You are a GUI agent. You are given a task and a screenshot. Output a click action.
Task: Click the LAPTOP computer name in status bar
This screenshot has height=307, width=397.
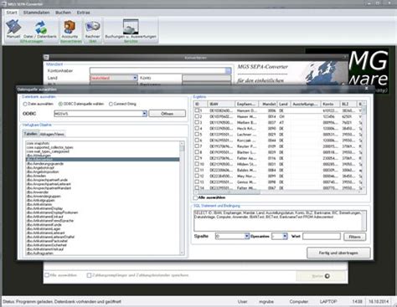pos(328,301)
